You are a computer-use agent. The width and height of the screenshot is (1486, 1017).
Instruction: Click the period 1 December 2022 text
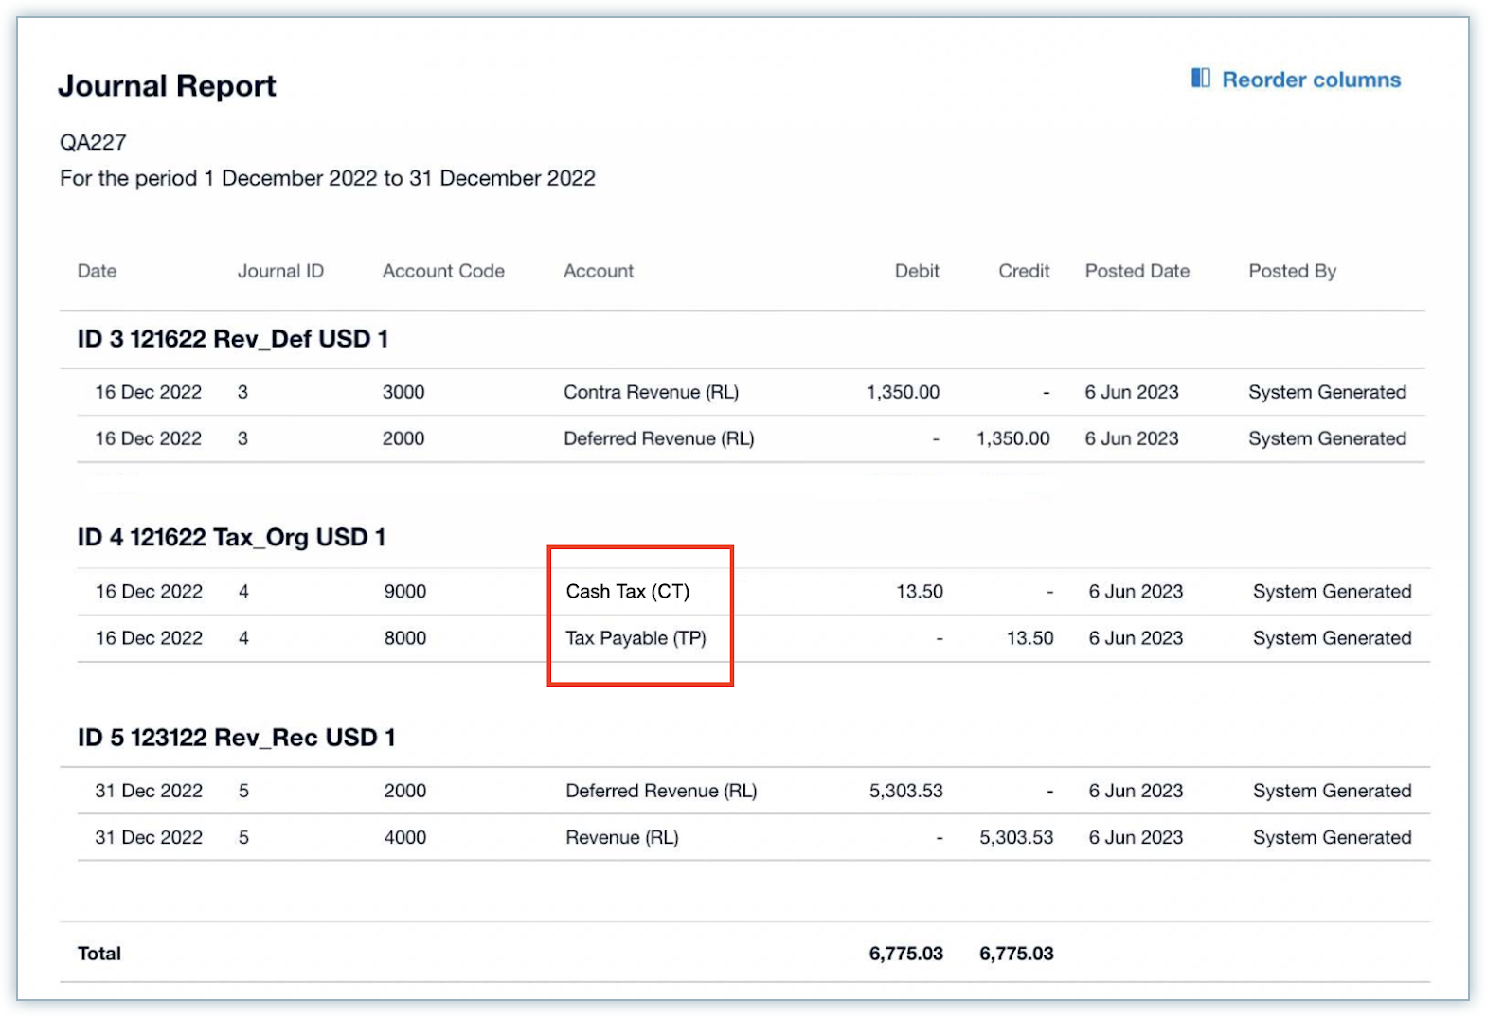(x=328, y=178)
